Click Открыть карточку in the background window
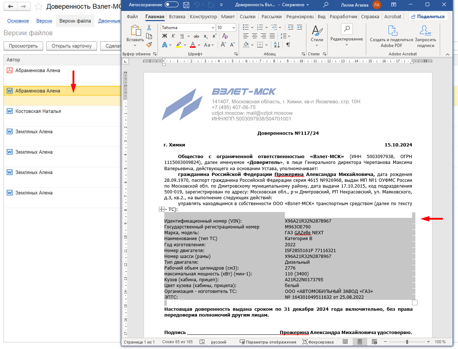This screenshot has width=458, height=349. click(x=72, y=46)
